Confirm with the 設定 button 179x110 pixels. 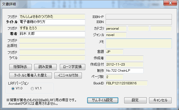point(135,100)
